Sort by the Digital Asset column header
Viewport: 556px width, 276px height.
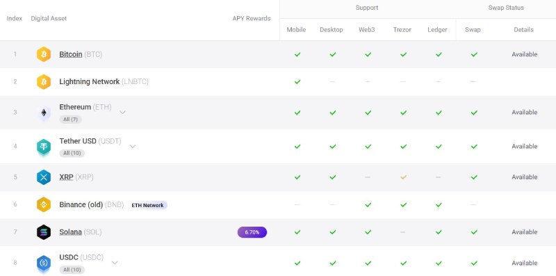49,19
